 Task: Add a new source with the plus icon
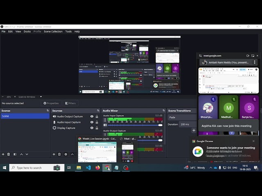tap(54, 154)
